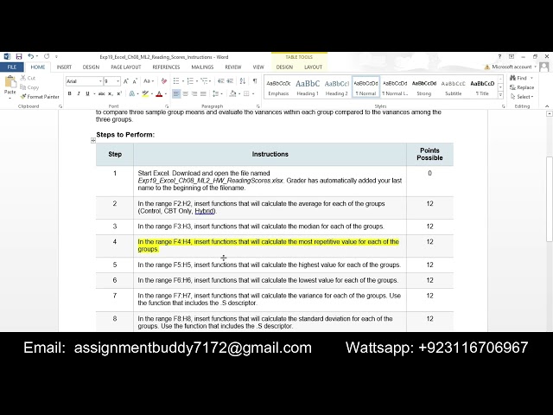Click the vertical scrollbar thumb
Screen dimensions: 553x415
(x=550, y=199)
